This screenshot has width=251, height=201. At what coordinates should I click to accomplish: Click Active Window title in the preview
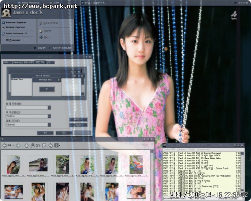(x=43, y=76)
